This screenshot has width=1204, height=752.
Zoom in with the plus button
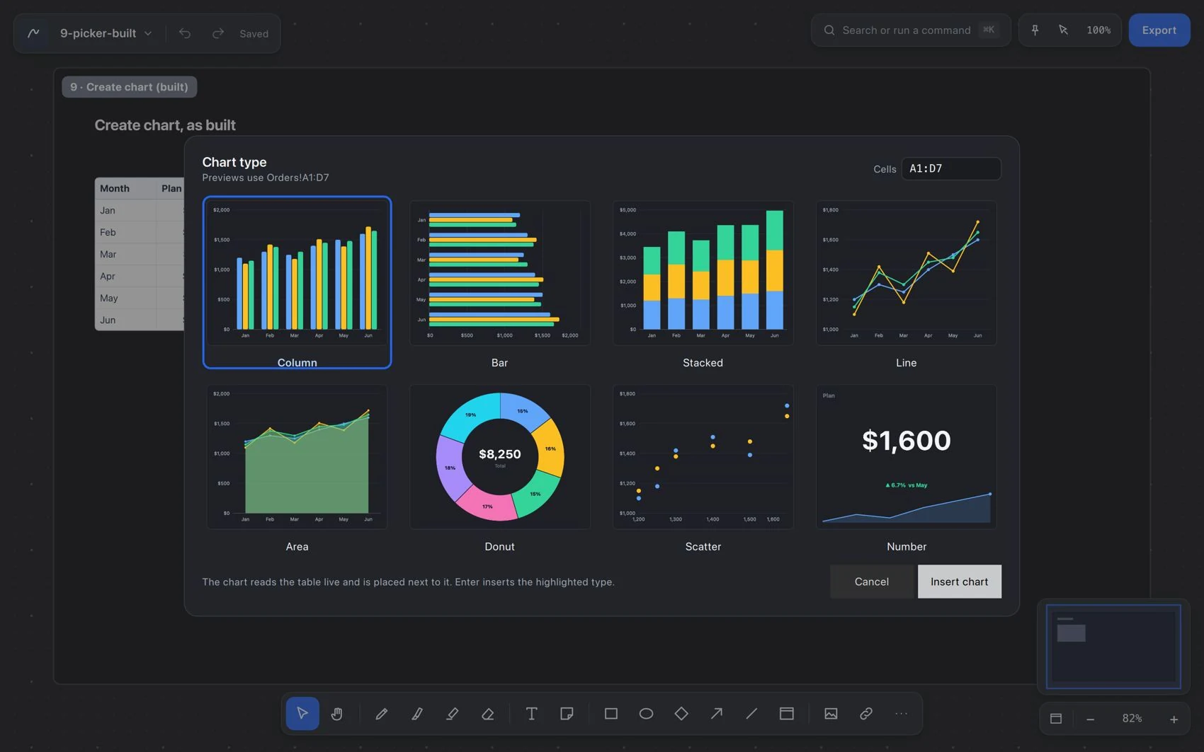pyautogui.click(x=1174, y=719)
